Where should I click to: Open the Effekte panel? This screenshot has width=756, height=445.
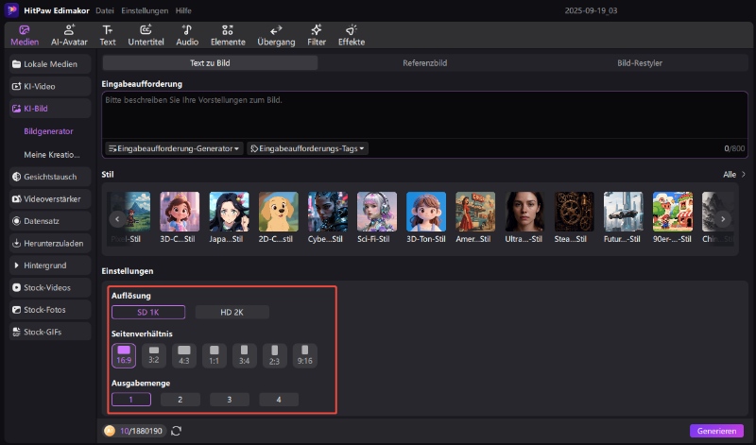pyautogui.click(x=352, y=35)
